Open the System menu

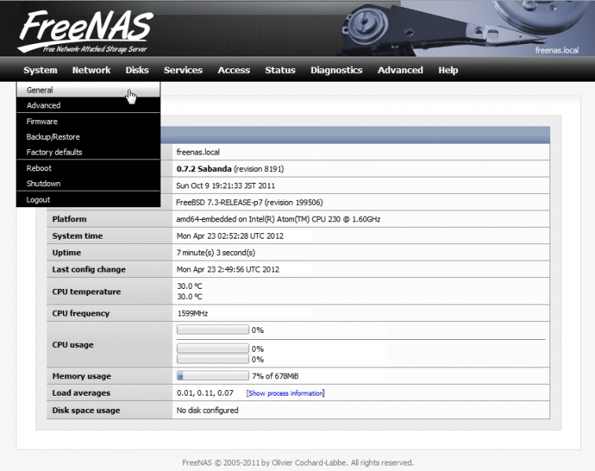coord(40,70)
